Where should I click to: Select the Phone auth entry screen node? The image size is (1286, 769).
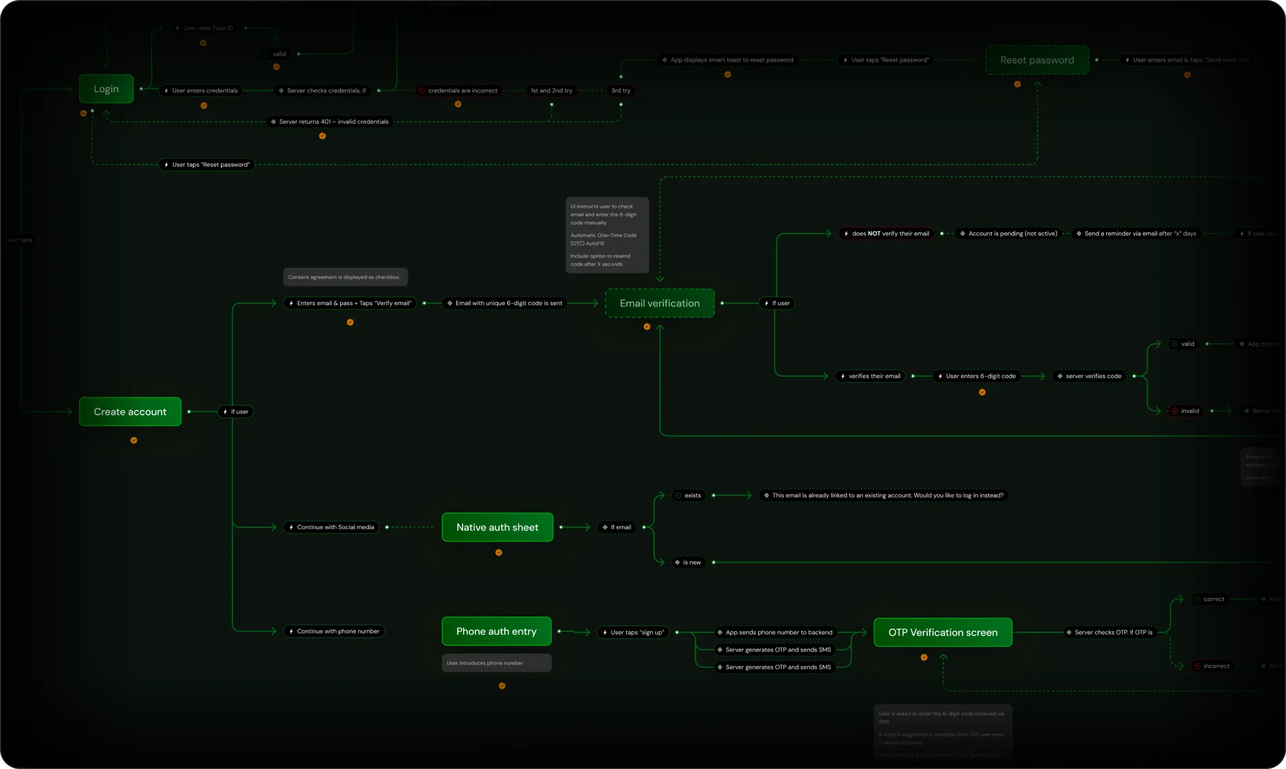coord(496,632)
